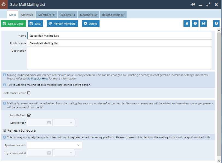Open the Mailshots (0) tab
This screenshot has width=222, height=163.
[x=89, y=15]
